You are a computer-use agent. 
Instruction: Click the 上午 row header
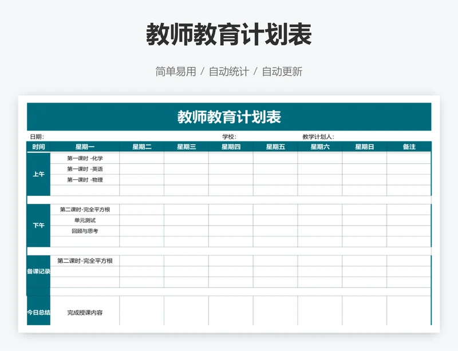(x=38, y=174)
